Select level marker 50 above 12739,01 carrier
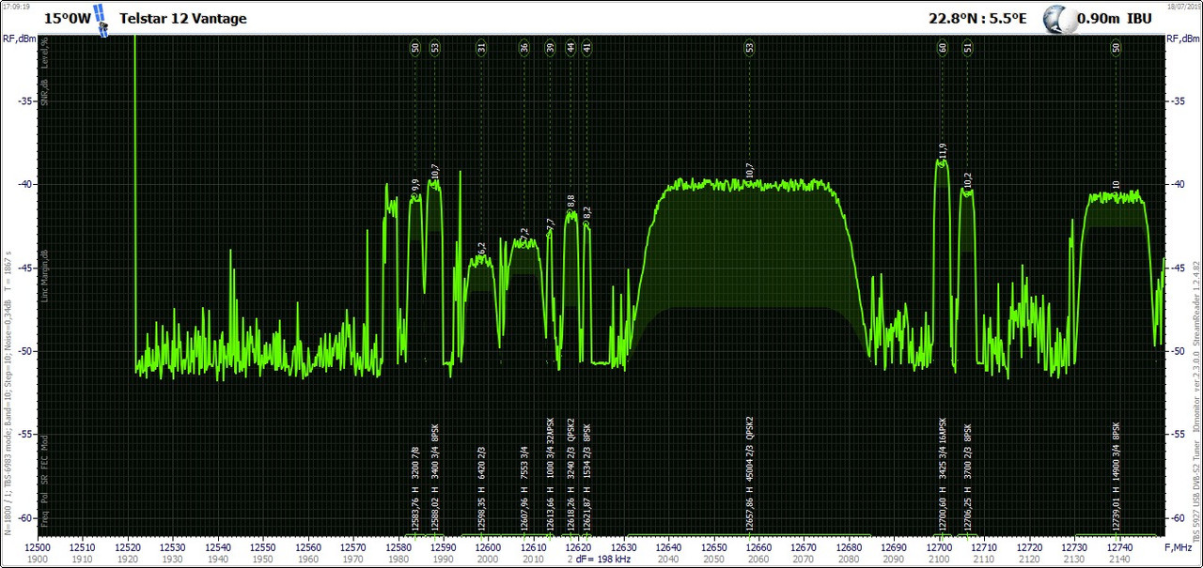Image resolution: width=1203 pixels, height=568 pixels. pos(1116,47)
